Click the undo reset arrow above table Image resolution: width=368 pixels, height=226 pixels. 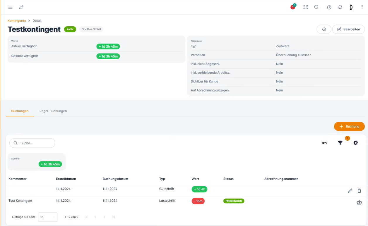[325, 143]
